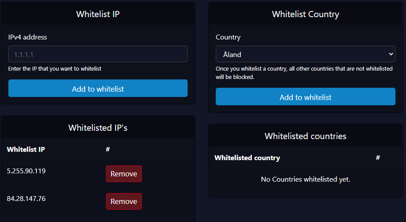Remove whitelisted IP 5.255.90.119
Screen dimensions: 406x222
[123, 174]
